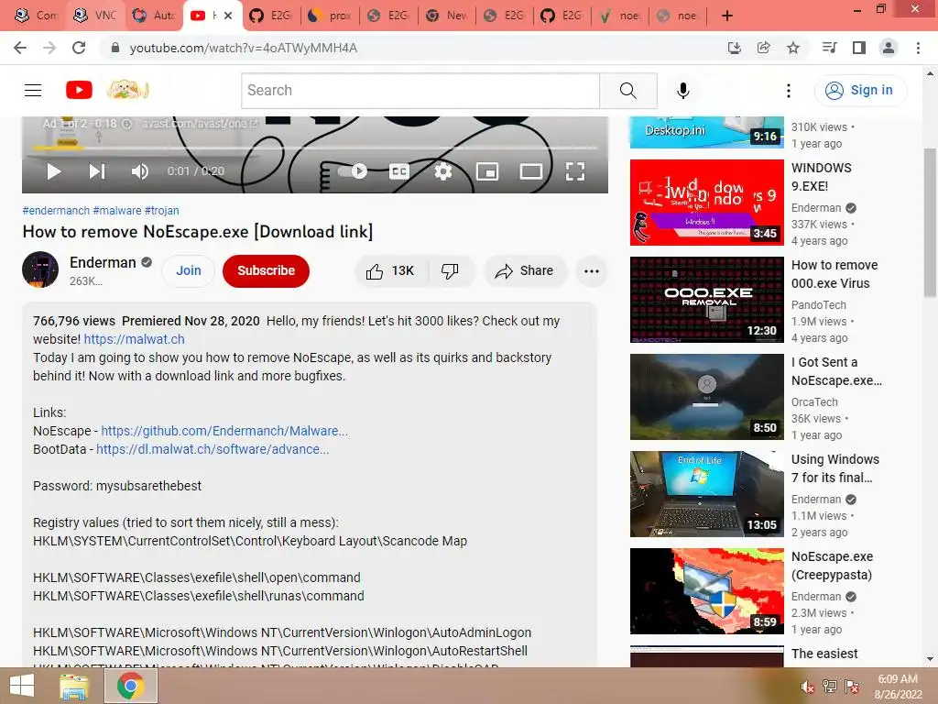The width and height of the screenshot is (938, 704).
Task: Open YouTube settings three-dot menu near Sign in
Action: pos(789,91)
